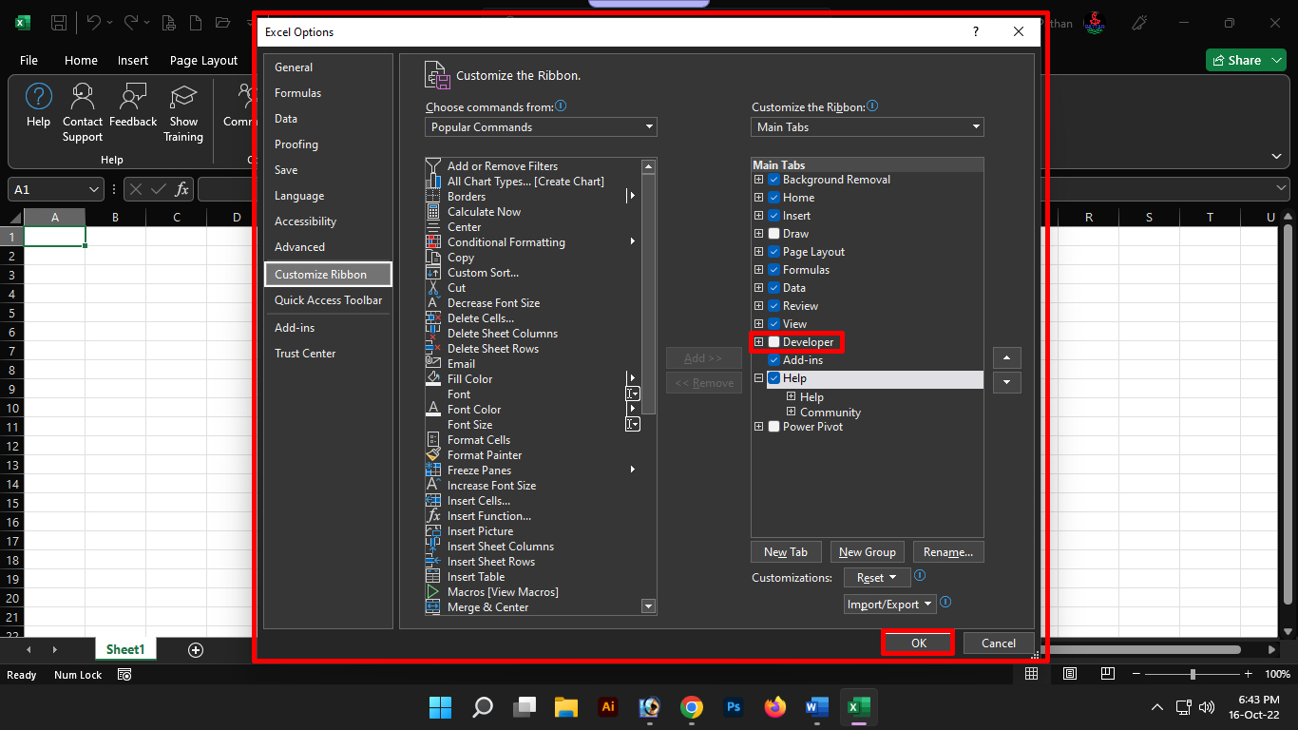1298x730 pixels.
Task: Select Quick Access Toolbar category
Action: point(328,300)
